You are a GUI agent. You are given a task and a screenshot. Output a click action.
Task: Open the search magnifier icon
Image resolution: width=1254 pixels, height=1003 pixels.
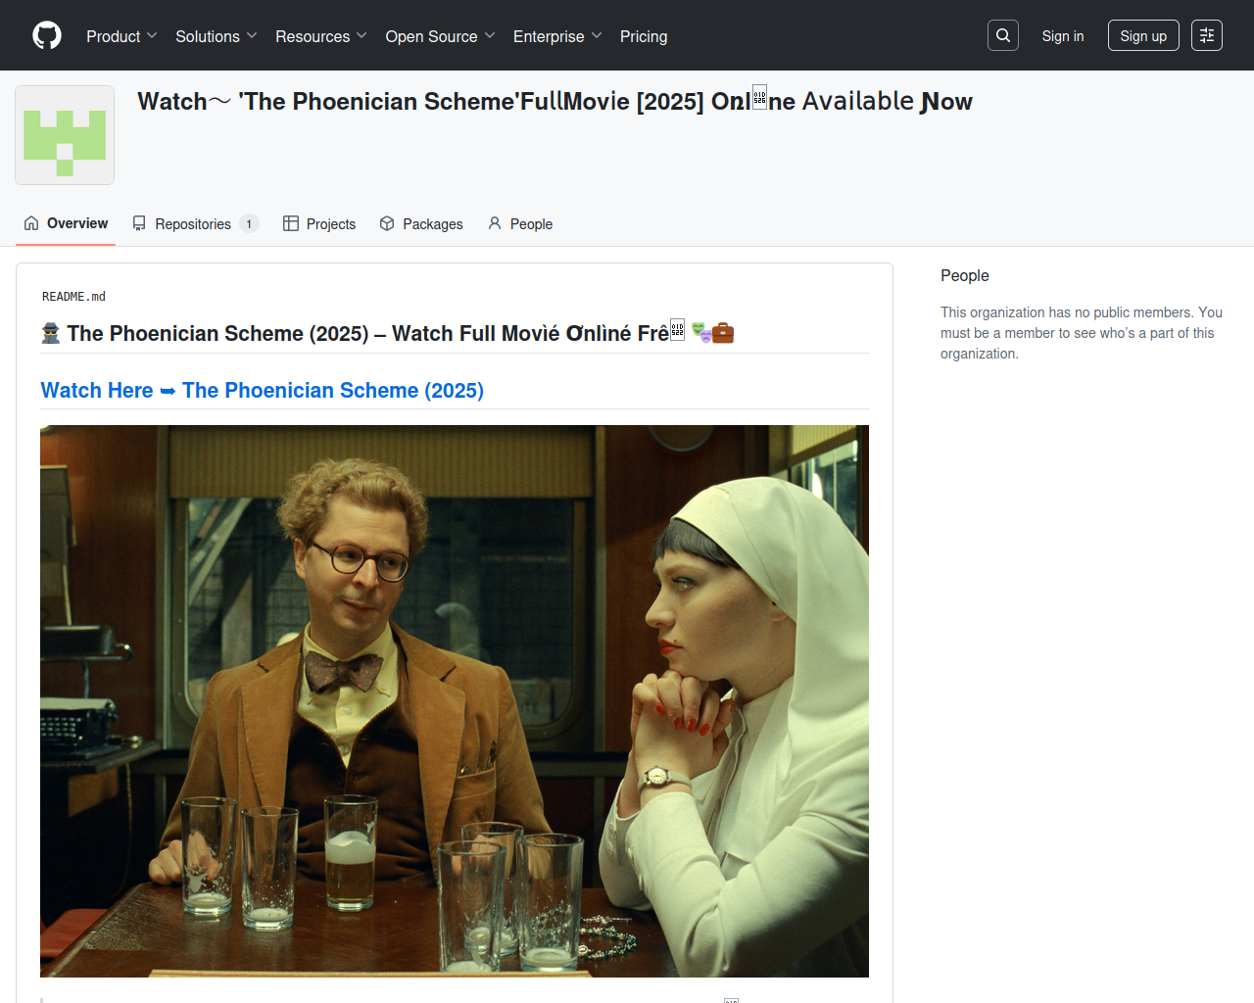coord(1003,35)
